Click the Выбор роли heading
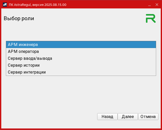The width and height of the screenshot is (162, 130). pos(19,18)
